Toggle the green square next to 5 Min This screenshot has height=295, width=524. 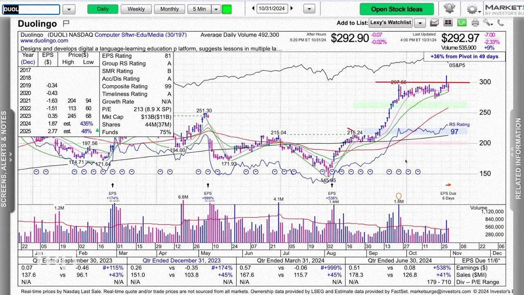tap(227, 9)
